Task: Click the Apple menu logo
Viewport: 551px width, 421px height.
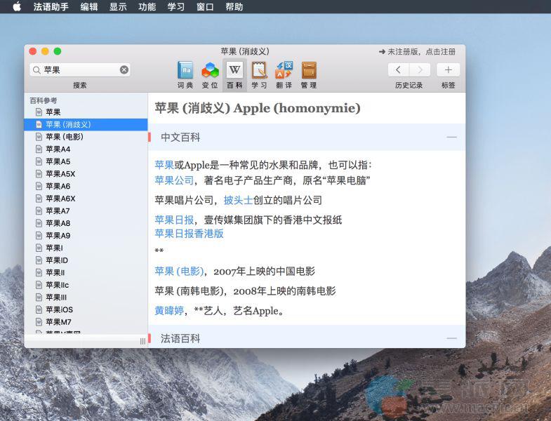Action: tap(16, 7)
